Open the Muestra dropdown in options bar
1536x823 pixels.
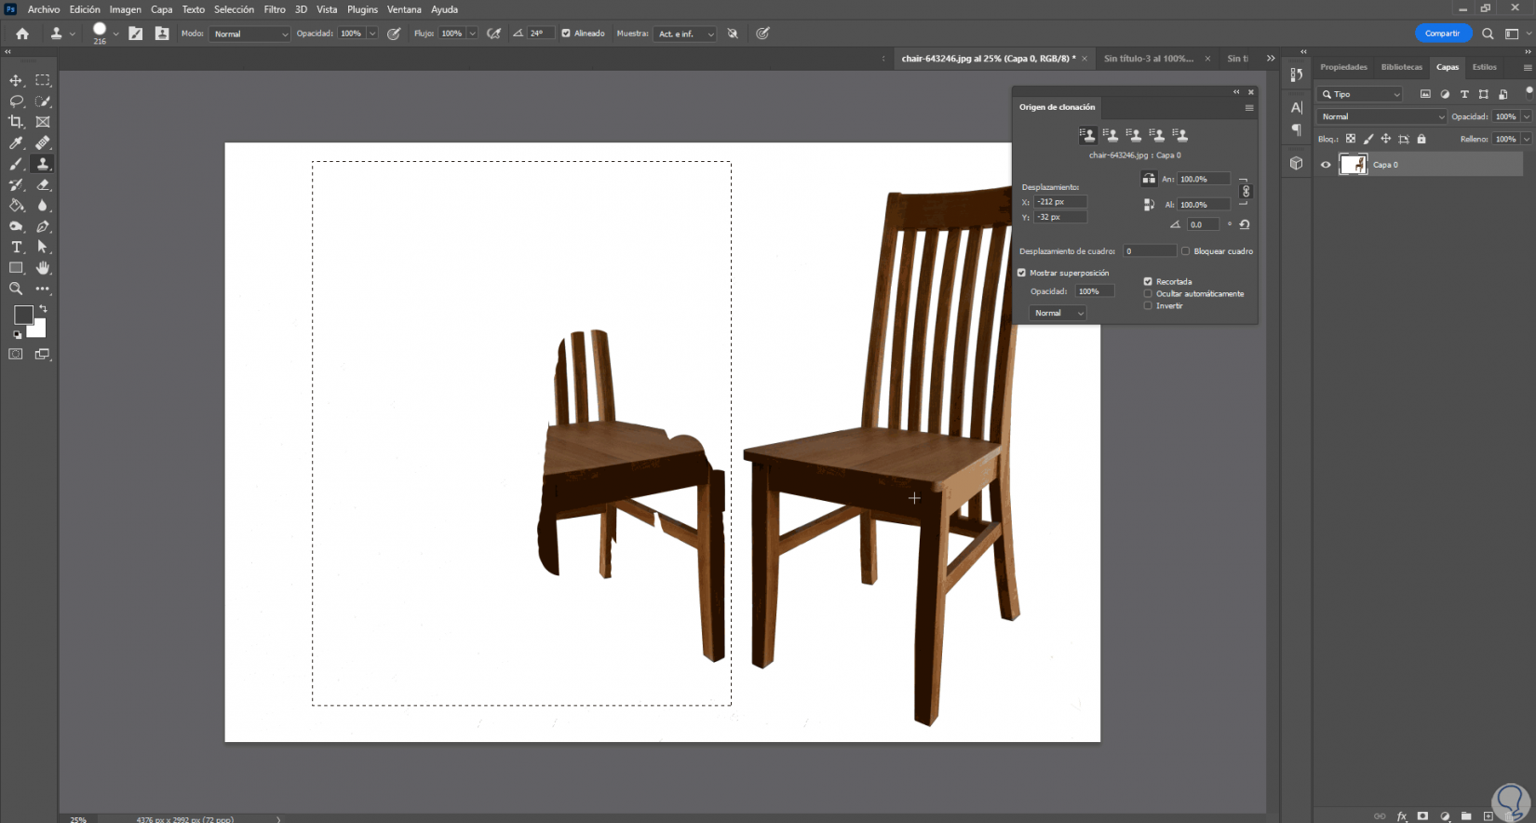685,34
